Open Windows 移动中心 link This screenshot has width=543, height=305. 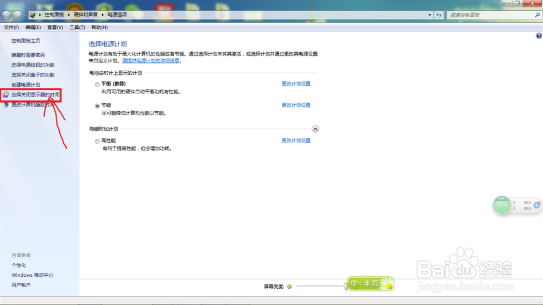[32, 275]
